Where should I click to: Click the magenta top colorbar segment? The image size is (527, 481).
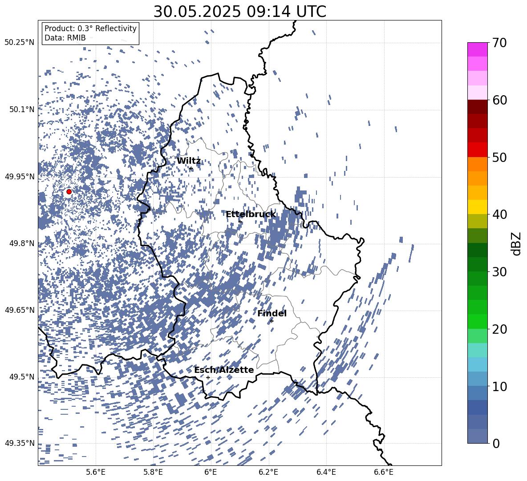click(x=477, y=49)
